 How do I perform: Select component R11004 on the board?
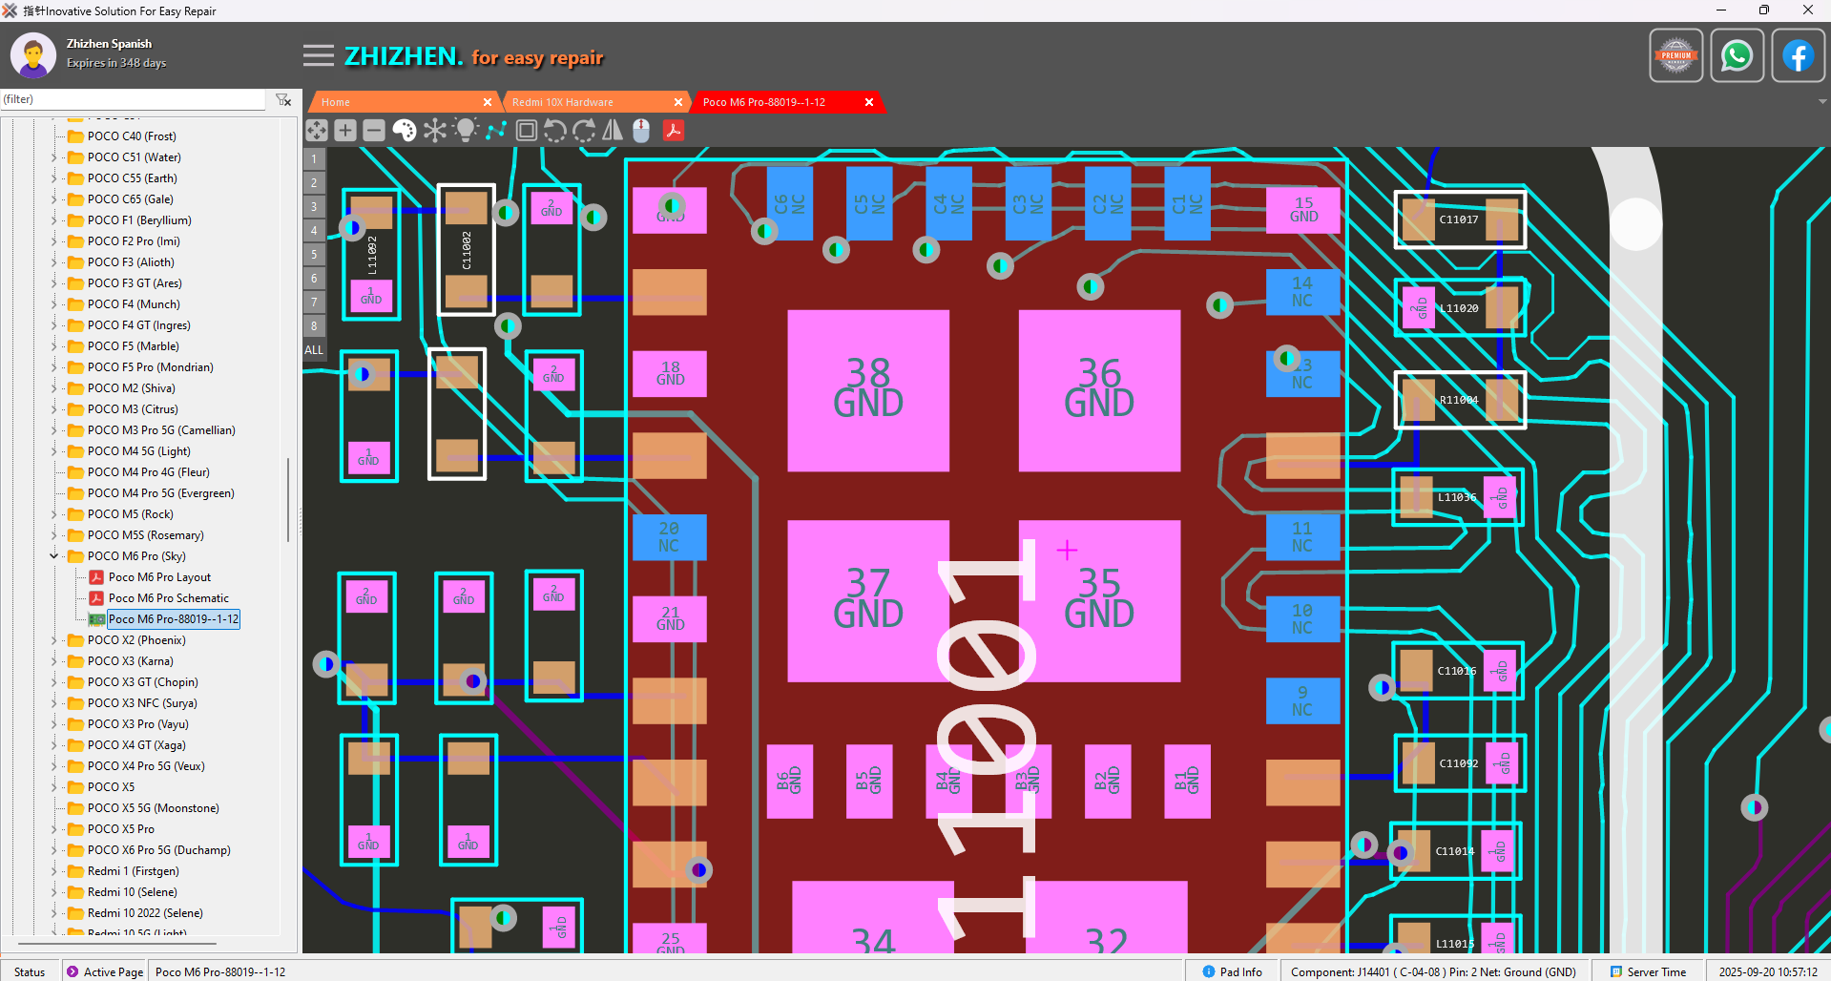(x=1460, y=400)
